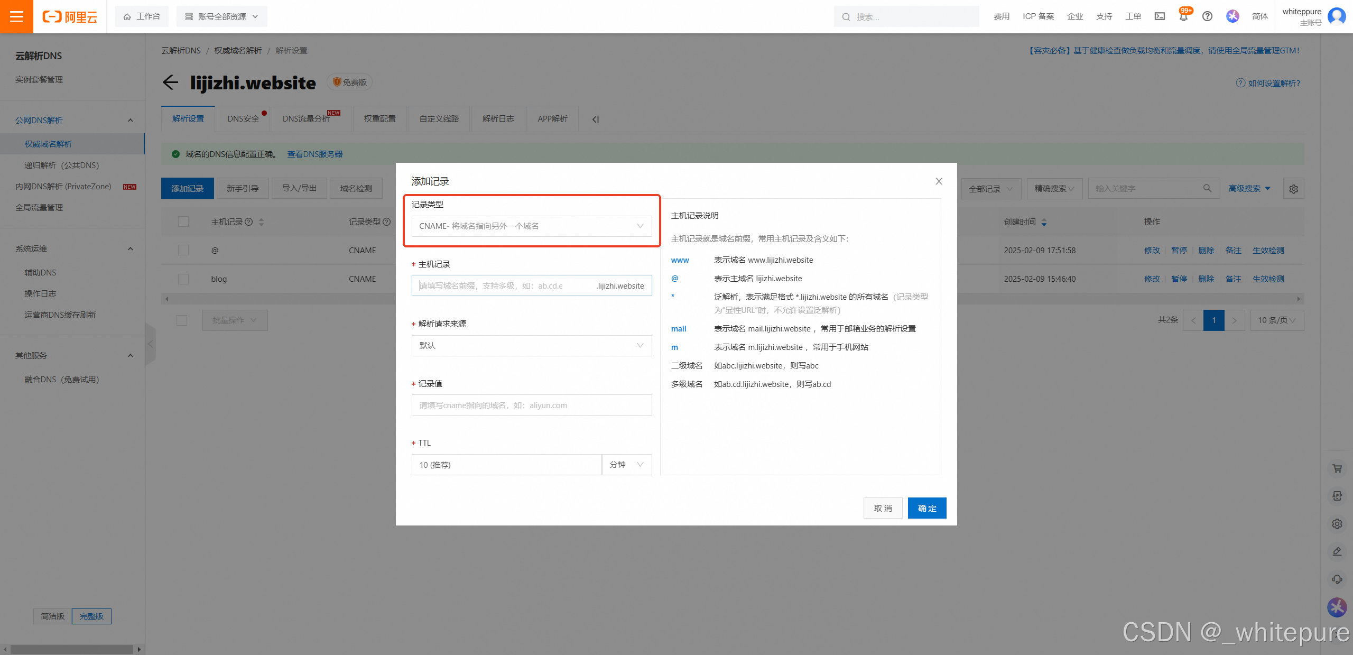Open the 记录类型 CNAME dropdown
The width and height of the screenshot is (1353, 655).
(531, 226)
